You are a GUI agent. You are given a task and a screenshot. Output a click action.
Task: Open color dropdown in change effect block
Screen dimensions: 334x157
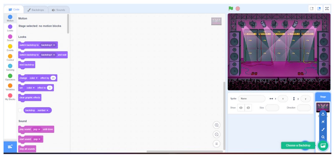[34, 78]
